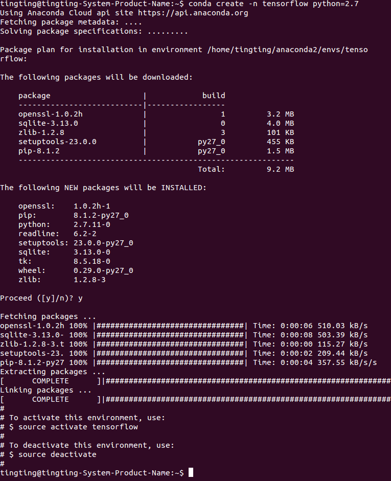Click the setuptools-23.0.0 package name

(x=57, y=142)
